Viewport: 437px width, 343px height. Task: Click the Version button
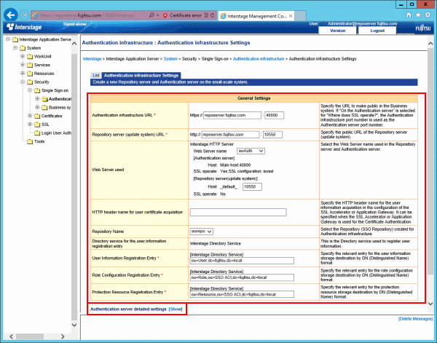(337, 31)
